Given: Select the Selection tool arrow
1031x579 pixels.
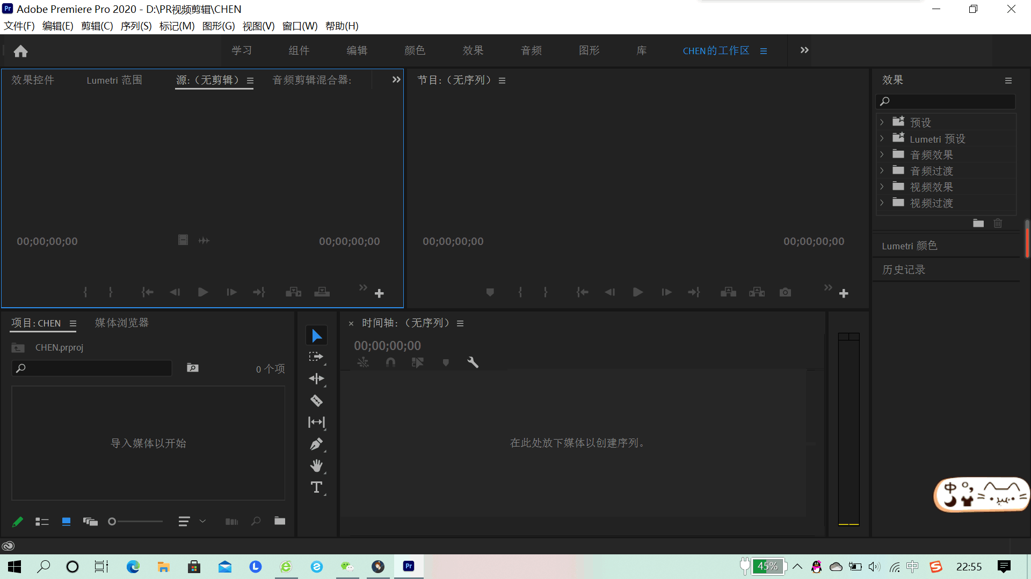Looking at the screenshot, I should [x=317, y=336].
